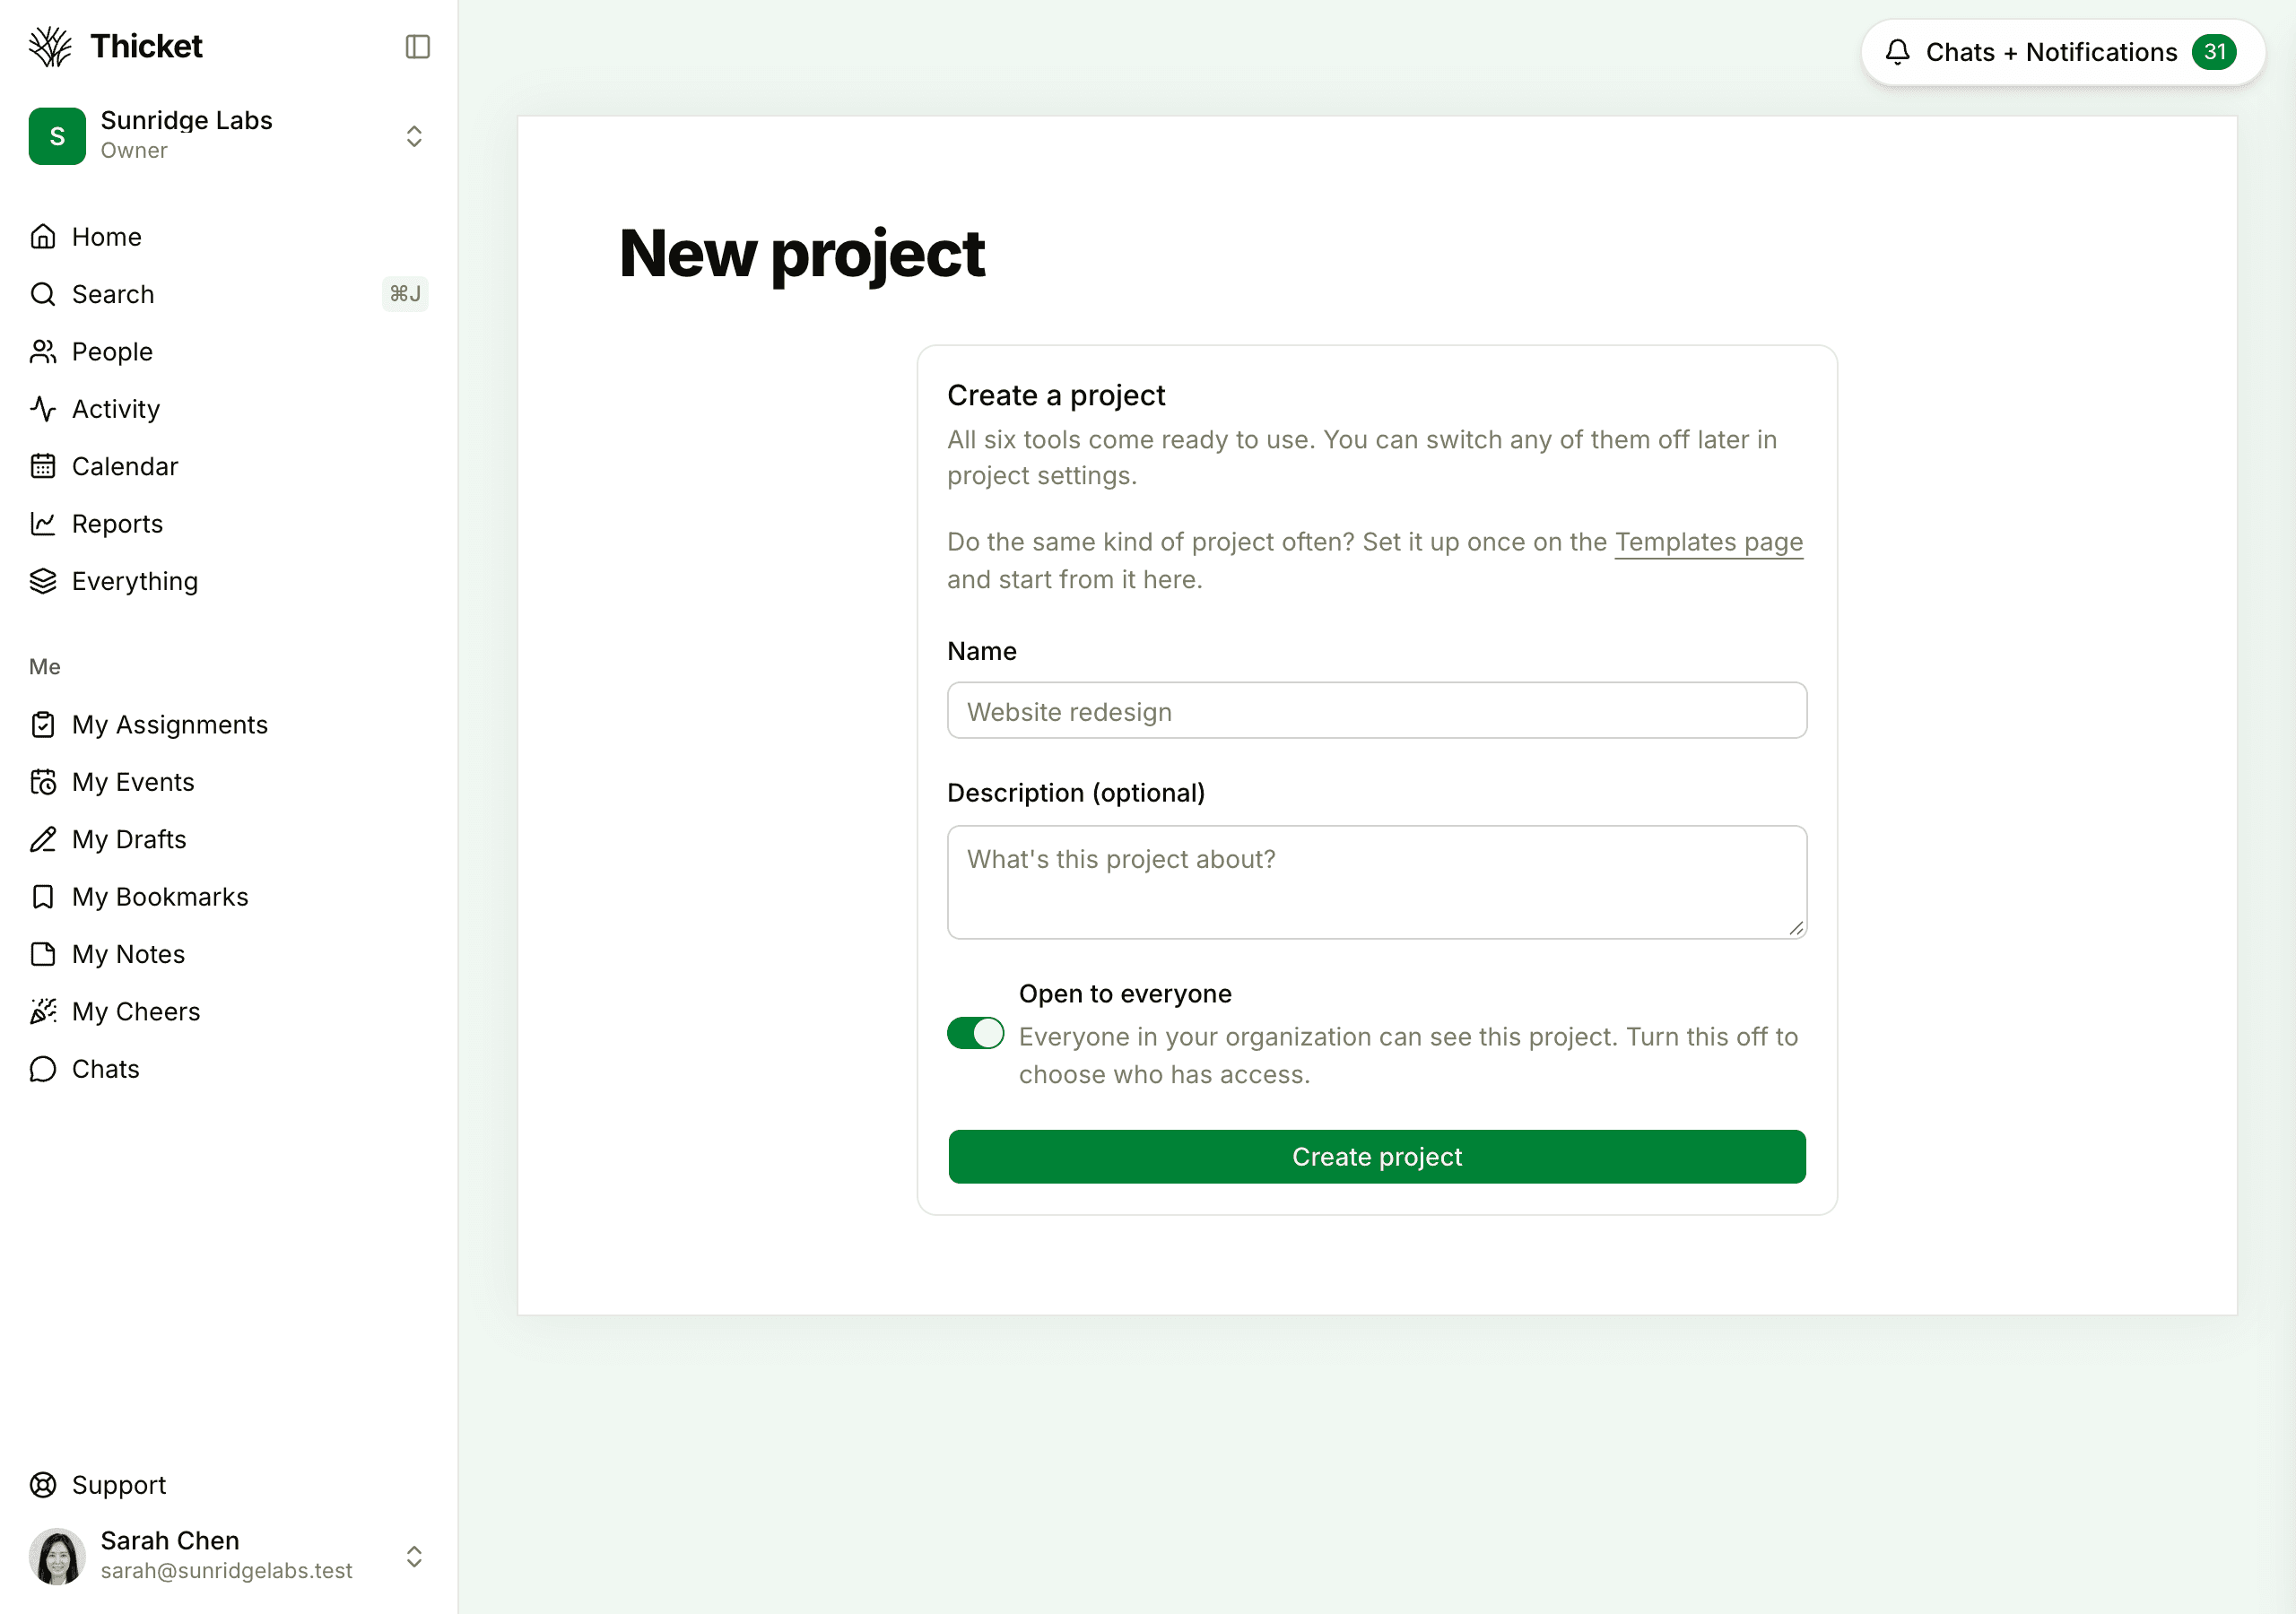Click the My Assignments clipboard icon
The height and width of the screenshot is (1614, 2296).
point(43,725)
